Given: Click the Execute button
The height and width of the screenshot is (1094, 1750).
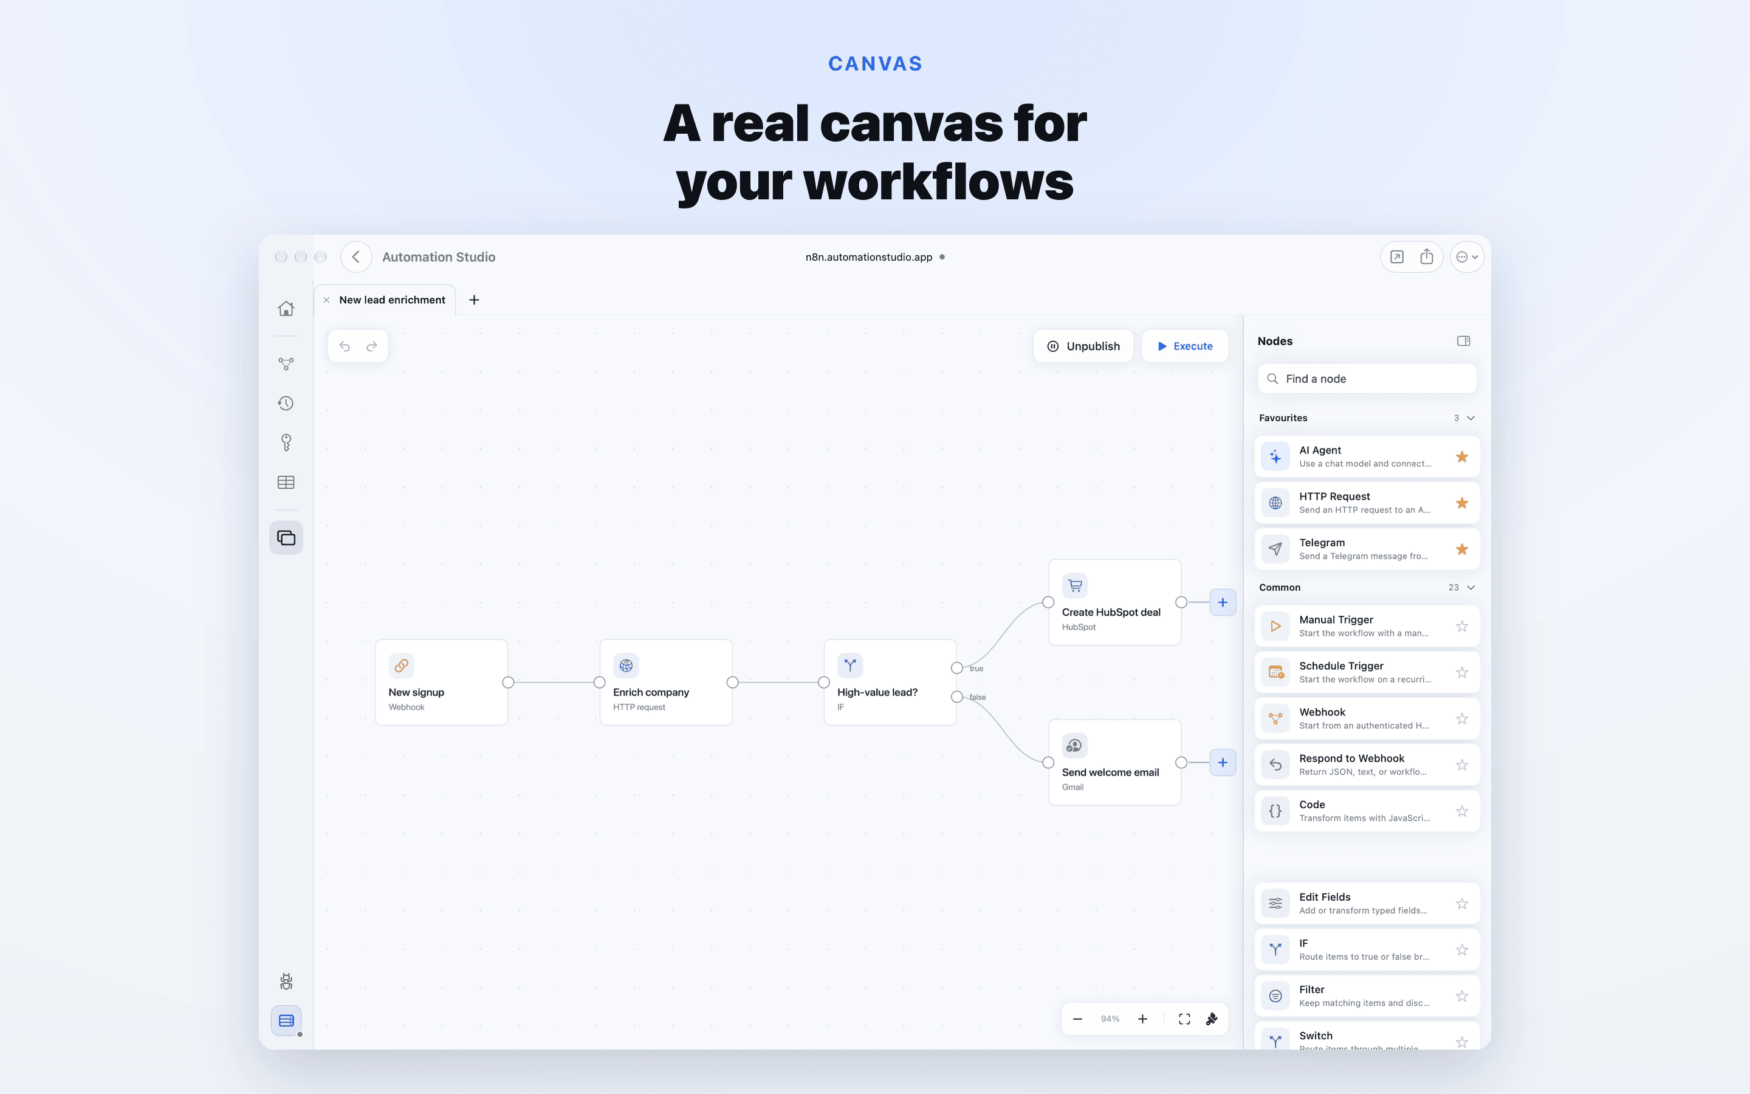Looking at the screenshot, I should [1184, 346].
